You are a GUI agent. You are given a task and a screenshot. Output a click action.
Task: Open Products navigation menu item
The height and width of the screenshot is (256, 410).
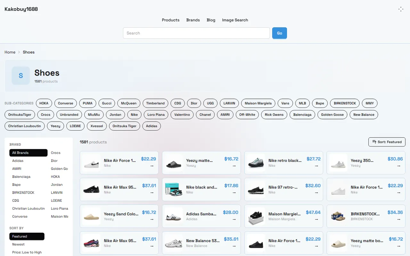(170, 20)
